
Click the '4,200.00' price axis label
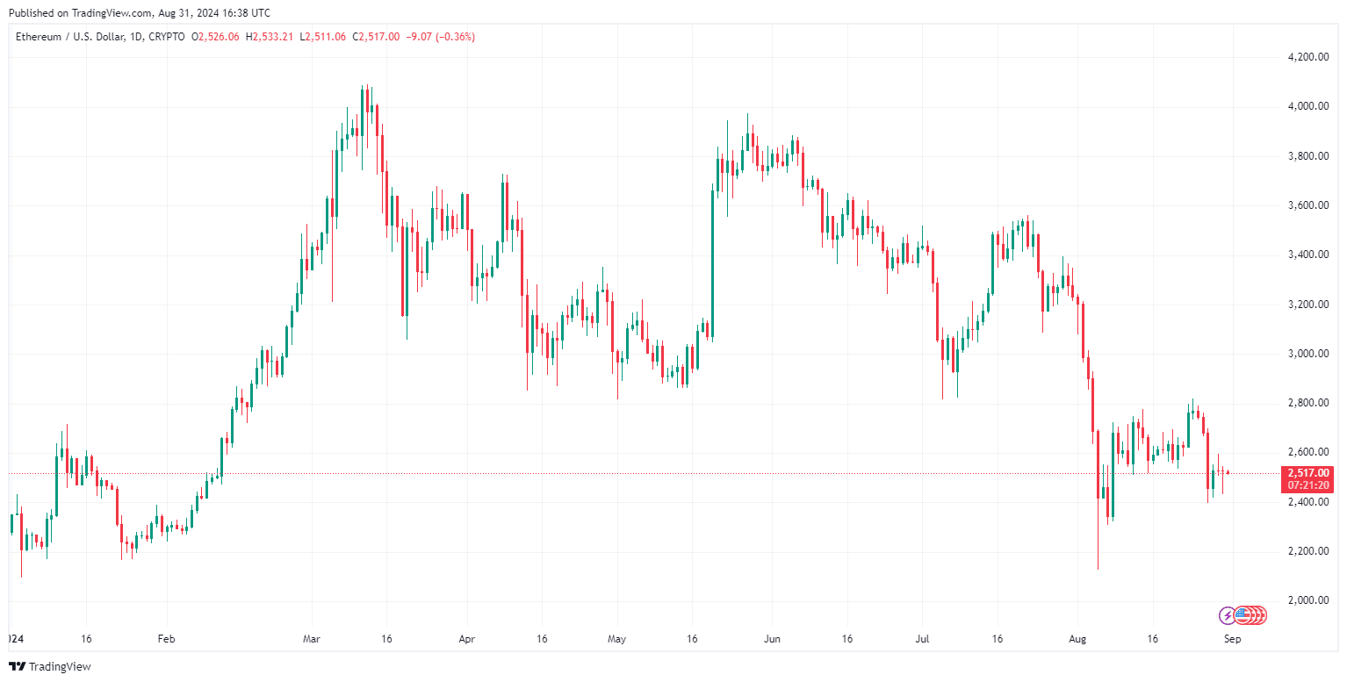(1309, 57)
